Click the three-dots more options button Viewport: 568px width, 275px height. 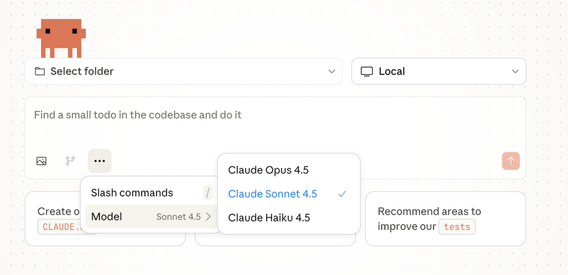coord(99,161)
